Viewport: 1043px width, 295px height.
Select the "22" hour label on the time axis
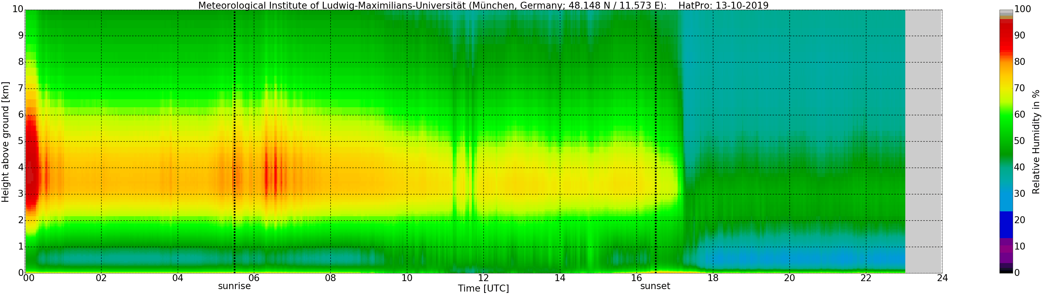(866, 278)
